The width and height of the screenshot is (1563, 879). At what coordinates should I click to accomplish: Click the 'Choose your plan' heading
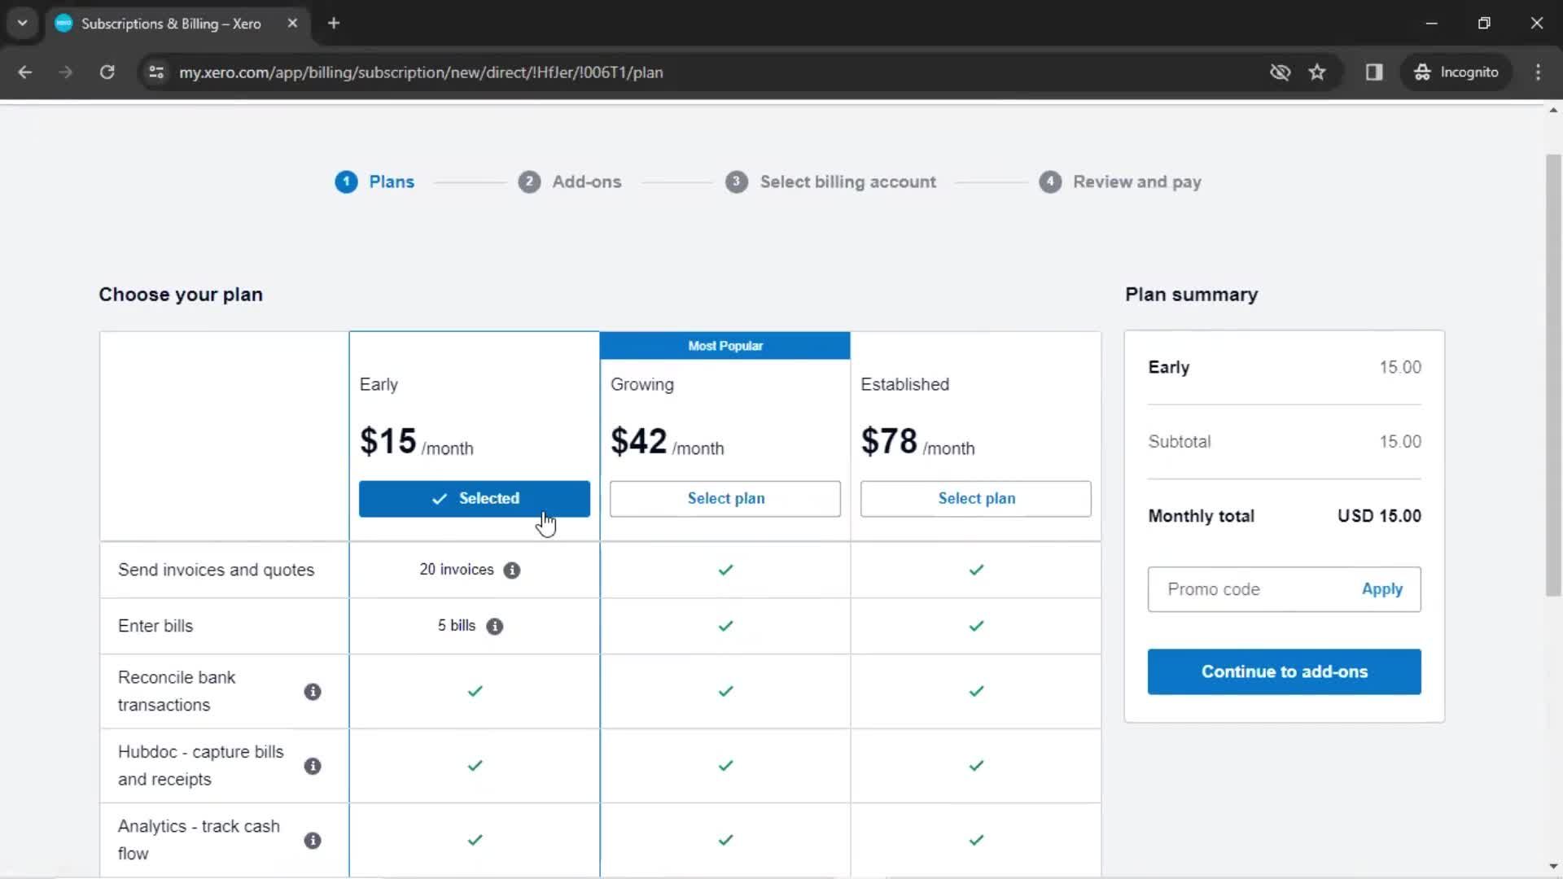[181, 294]
